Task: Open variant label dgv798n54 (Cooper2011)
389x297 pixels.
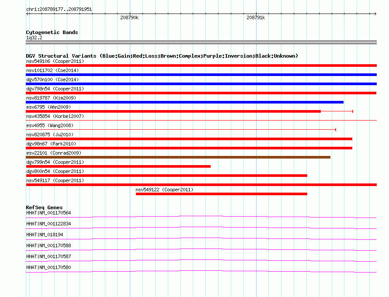Action: click(55, 89)
